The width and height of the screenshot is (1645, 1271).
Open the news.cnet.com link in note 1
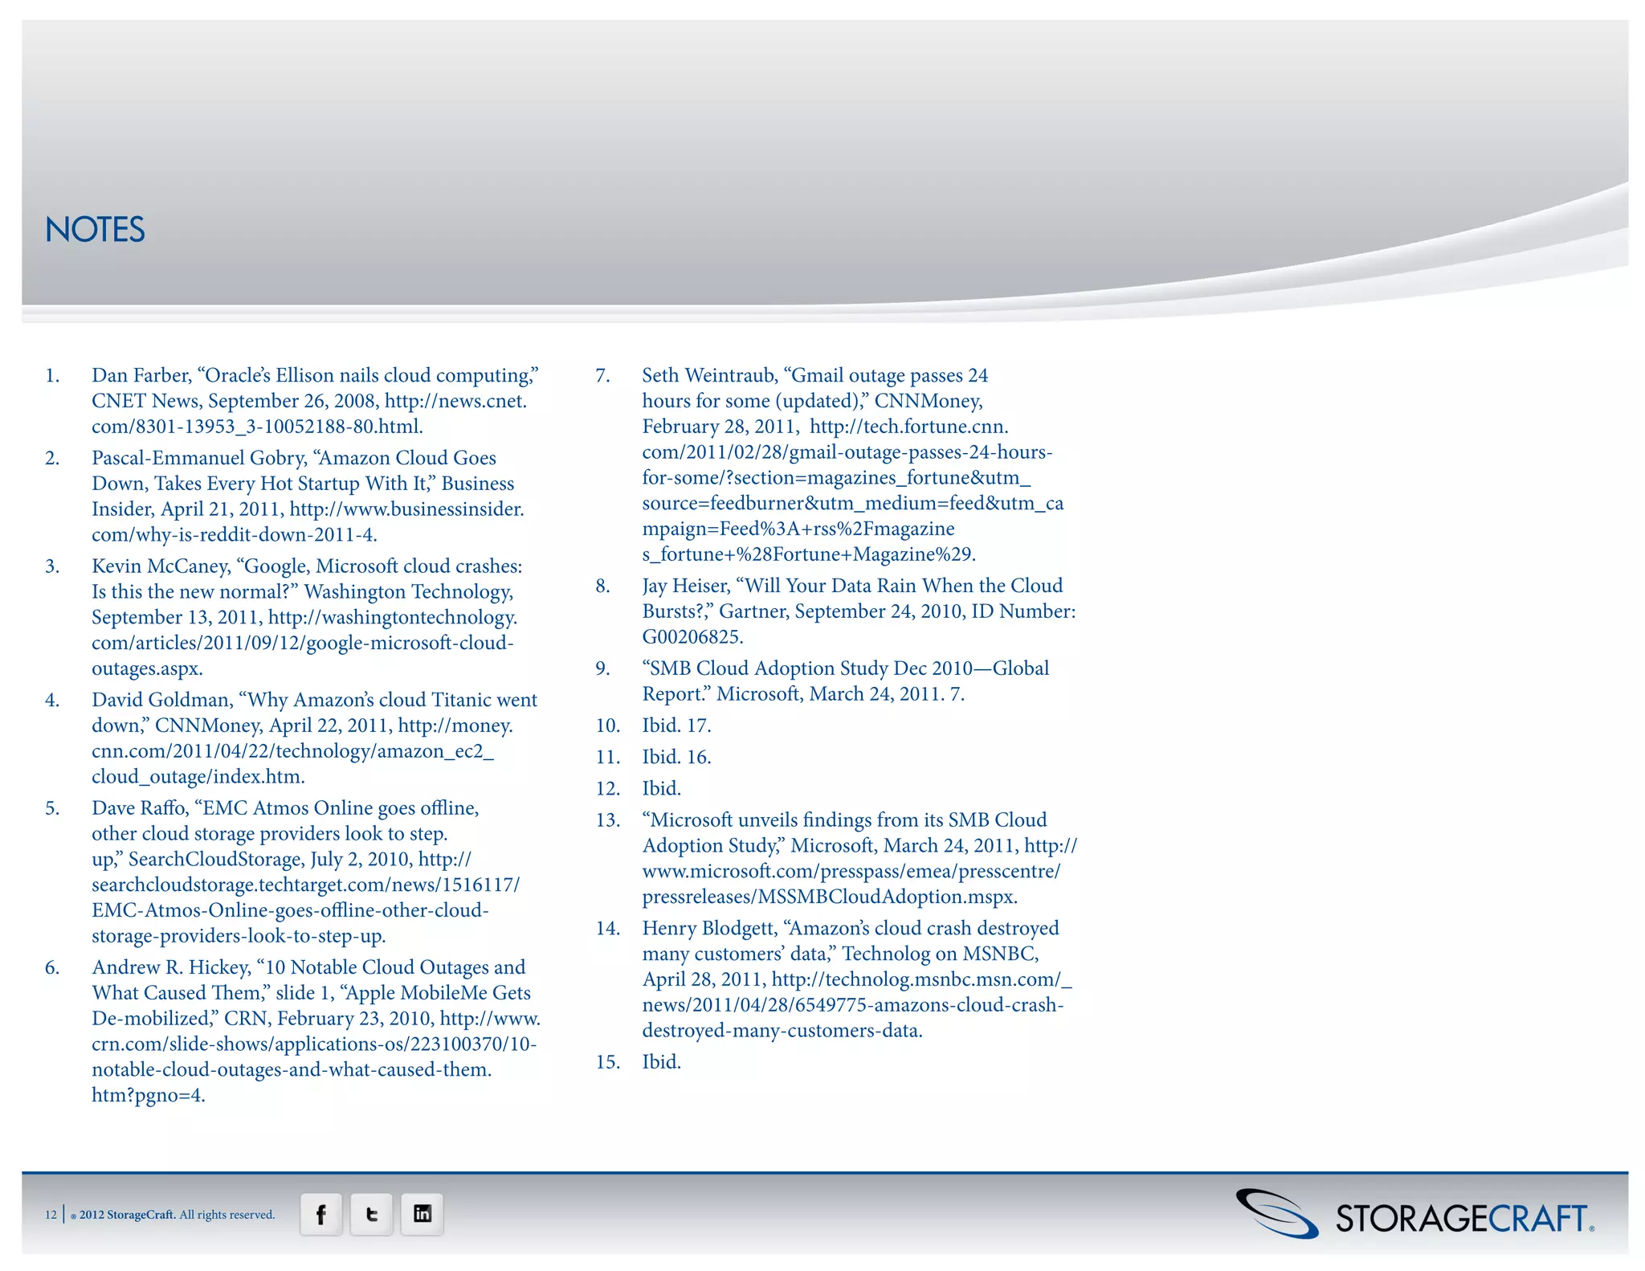[309, 414]
